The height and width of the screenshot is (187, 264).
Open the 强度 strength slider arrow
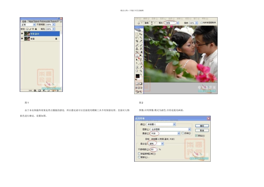196,23
